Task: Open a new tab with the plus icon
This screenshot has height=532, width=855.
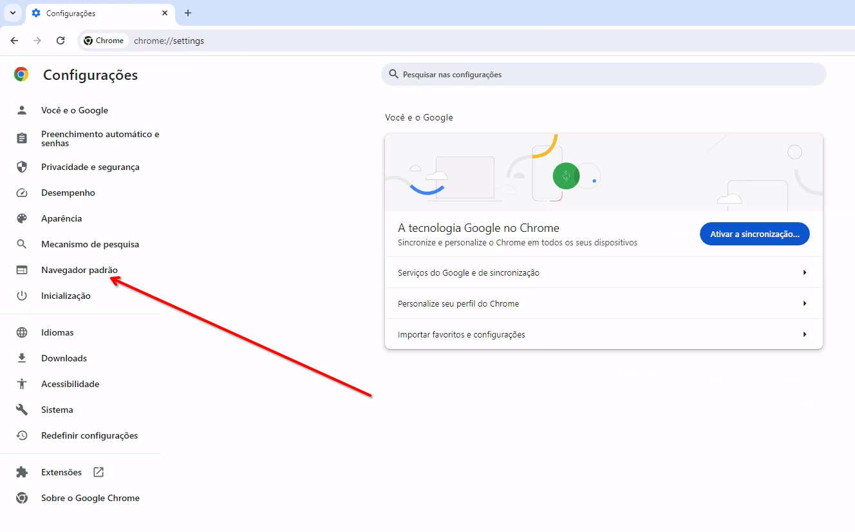Action: pos(188,13)
